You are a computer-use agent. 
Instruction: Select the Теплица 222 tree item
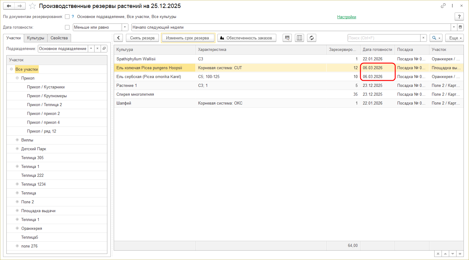pyautogui.click(x=32, y=175)
